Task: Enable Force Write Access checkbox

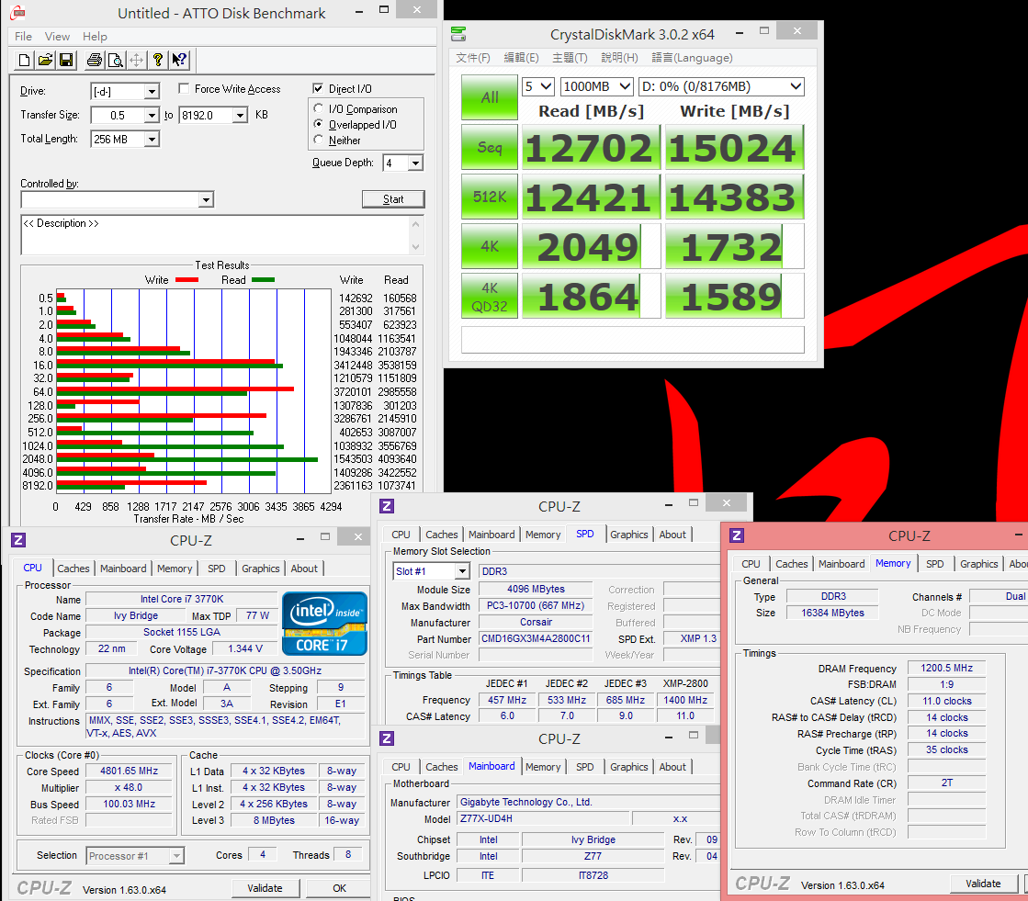Action: coord(184,89)
